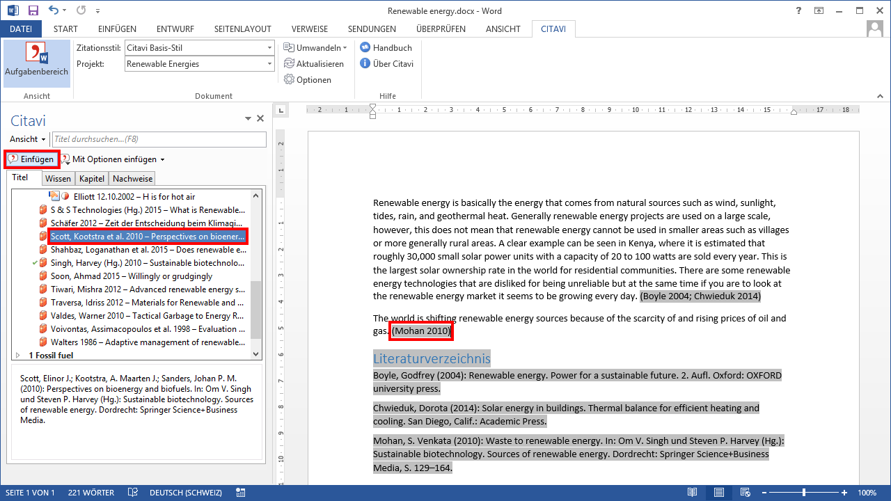The height and width of the screenshot is (501, 891).
Task: Switch to Print Layout view icon
Action: click(x=718, y=492)
